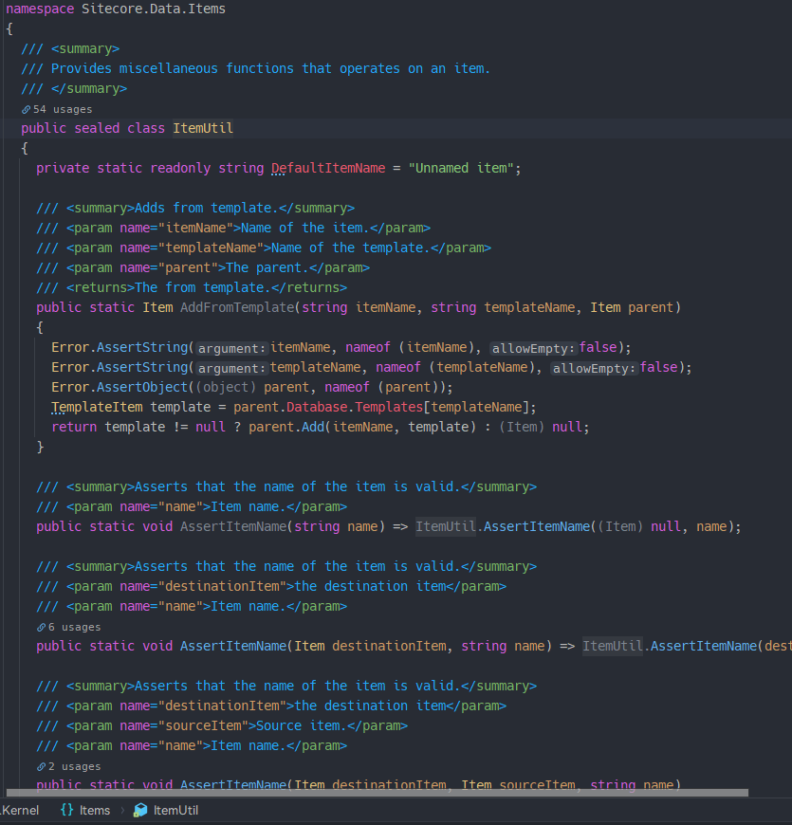Select the Items breadcrumb entry

[x=95, y=810]
